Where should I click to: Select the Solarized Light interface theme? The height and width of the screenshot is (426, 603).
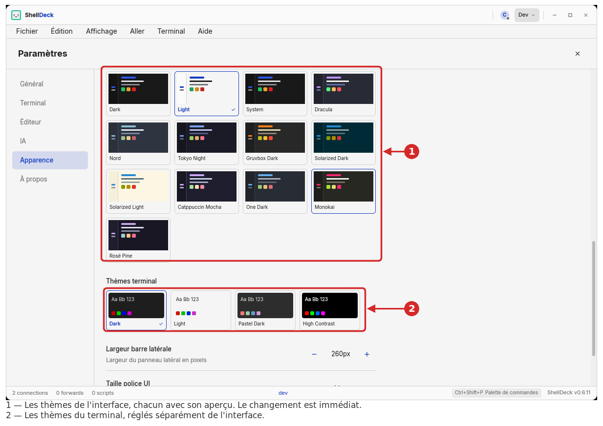click(138, 191)
